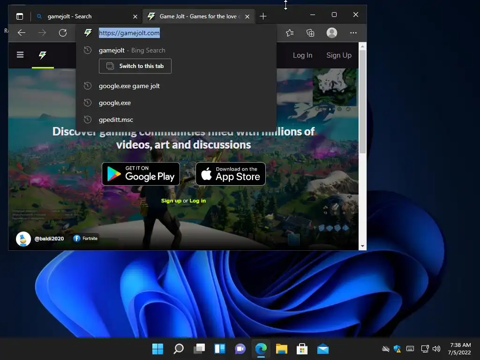480x360 pixels.
Task: Open Edge Settings and more menu
Action: click(353, 33)
